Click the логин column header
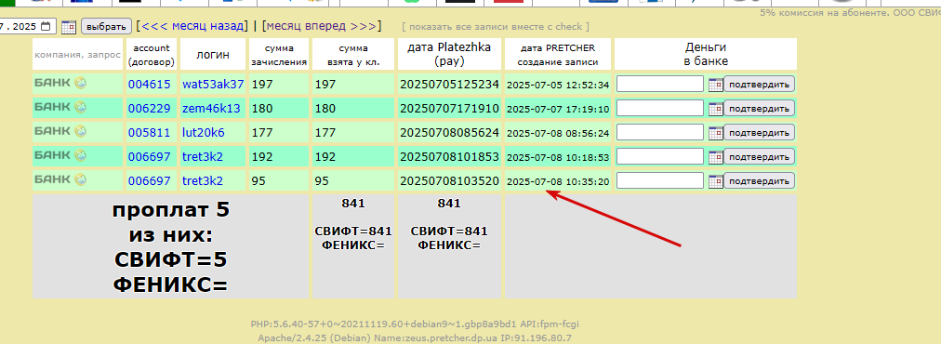The width and height of the screenshot is (941, 344). 213,54
